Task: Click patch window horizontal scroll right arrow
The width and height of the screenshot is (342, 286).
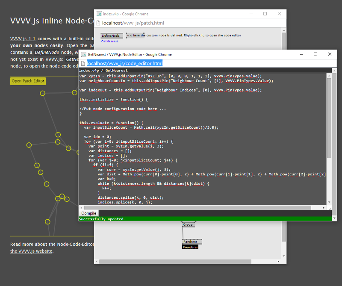Action: coord(278,261)
